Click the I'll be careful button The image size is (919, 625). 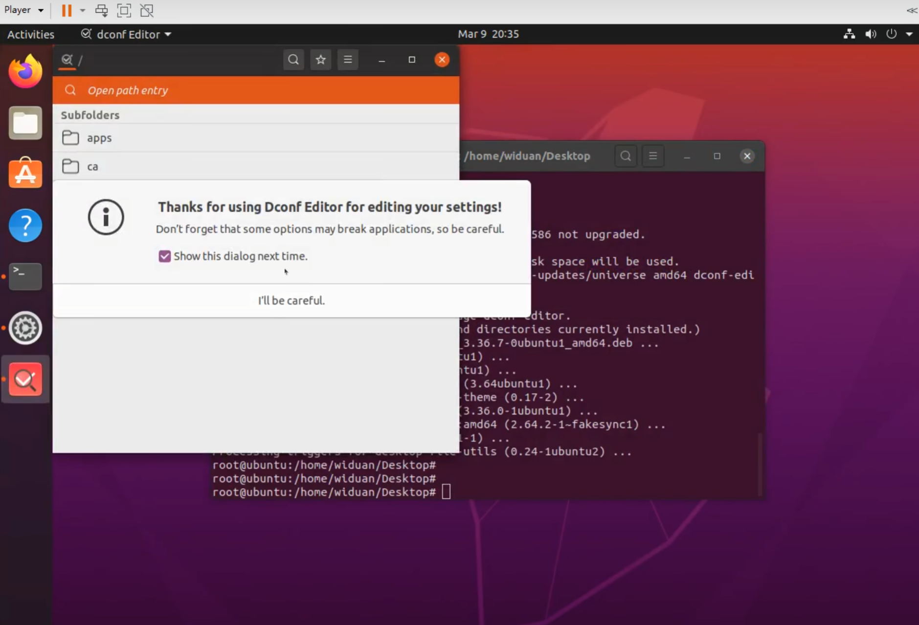pyautogui.click(x=291, y=300)
